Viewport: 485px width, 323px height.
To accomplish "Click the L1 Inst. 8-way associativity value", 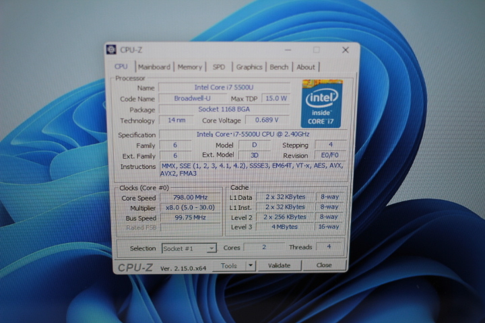I will [329, 207].
